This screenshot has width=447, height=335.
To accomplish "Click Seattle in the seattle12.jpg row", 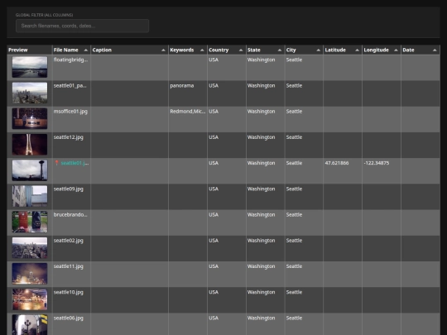I will (294, 137).
